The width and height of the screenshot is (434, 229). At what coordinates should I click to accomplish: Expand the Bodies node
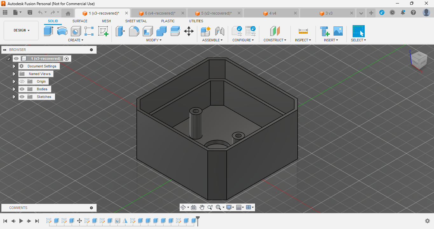click(x=14, y=89)
